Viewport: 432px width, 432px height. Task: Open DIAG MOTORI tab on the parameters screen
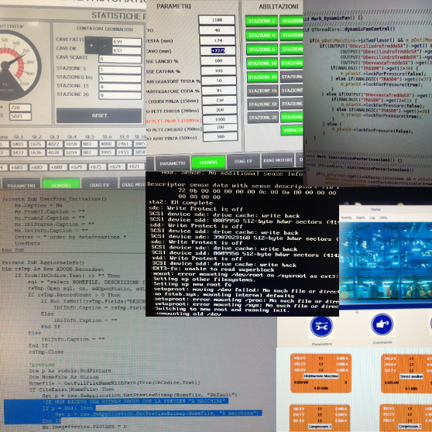pos(278,160)
